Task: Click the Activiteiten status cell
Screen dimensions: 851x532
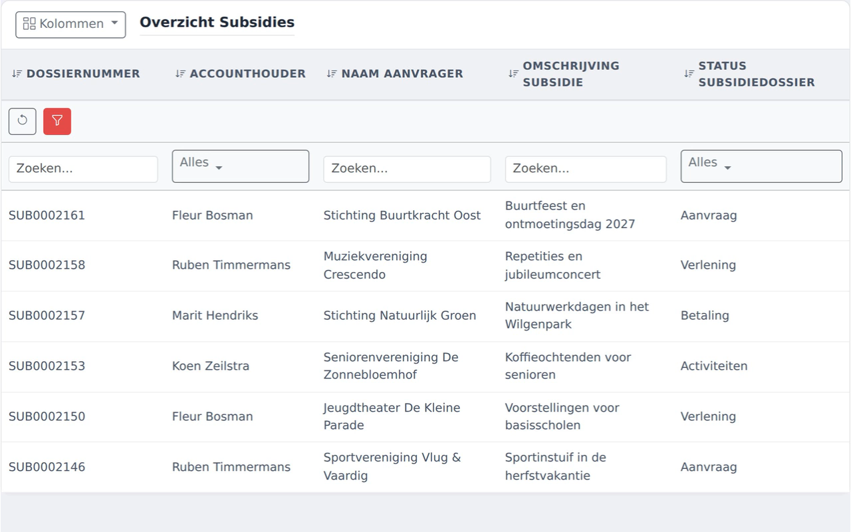Action: pyautogui.click(x=714, y=366)
